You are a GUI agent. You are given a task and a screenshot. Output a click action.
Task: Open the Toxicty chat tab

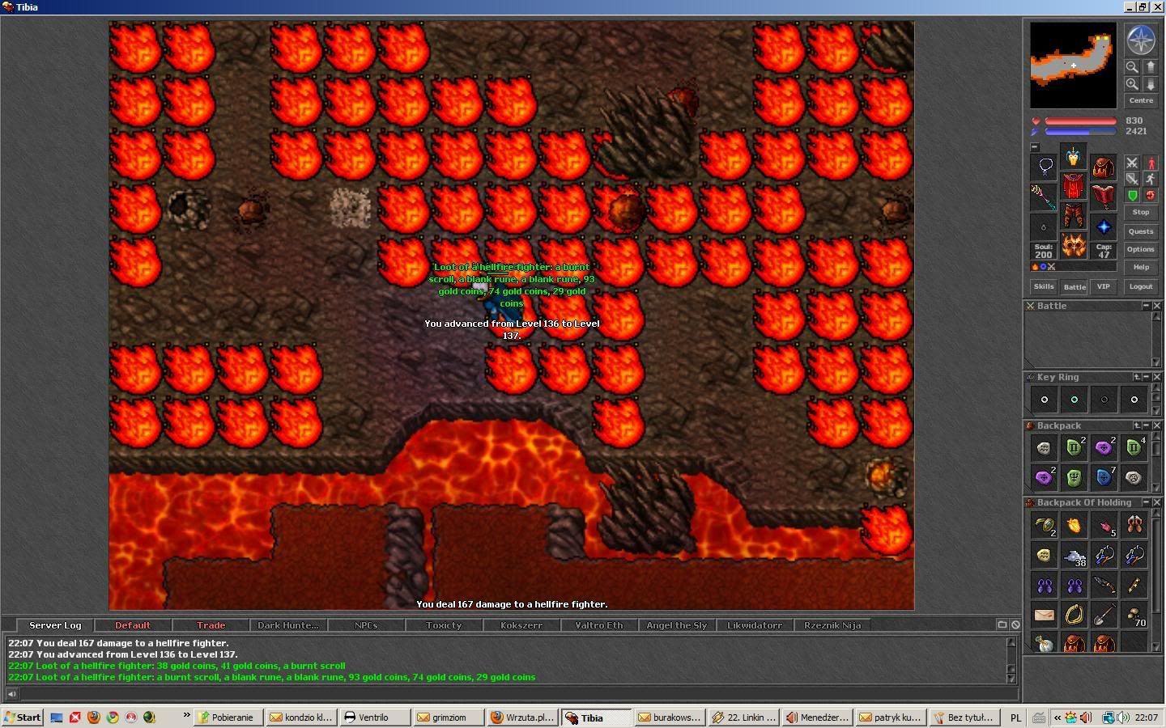[x=444, y=625]
